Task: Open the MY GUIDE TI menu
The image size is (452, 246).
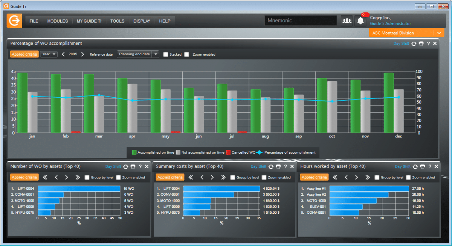Action: coord(89,21)
